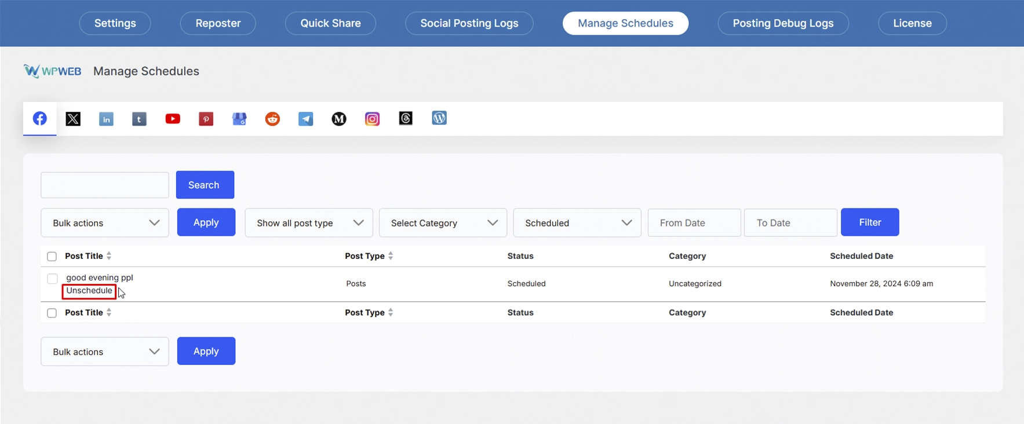Check the 'good evening ppl' row checkbox

click(x=52, y=279)
